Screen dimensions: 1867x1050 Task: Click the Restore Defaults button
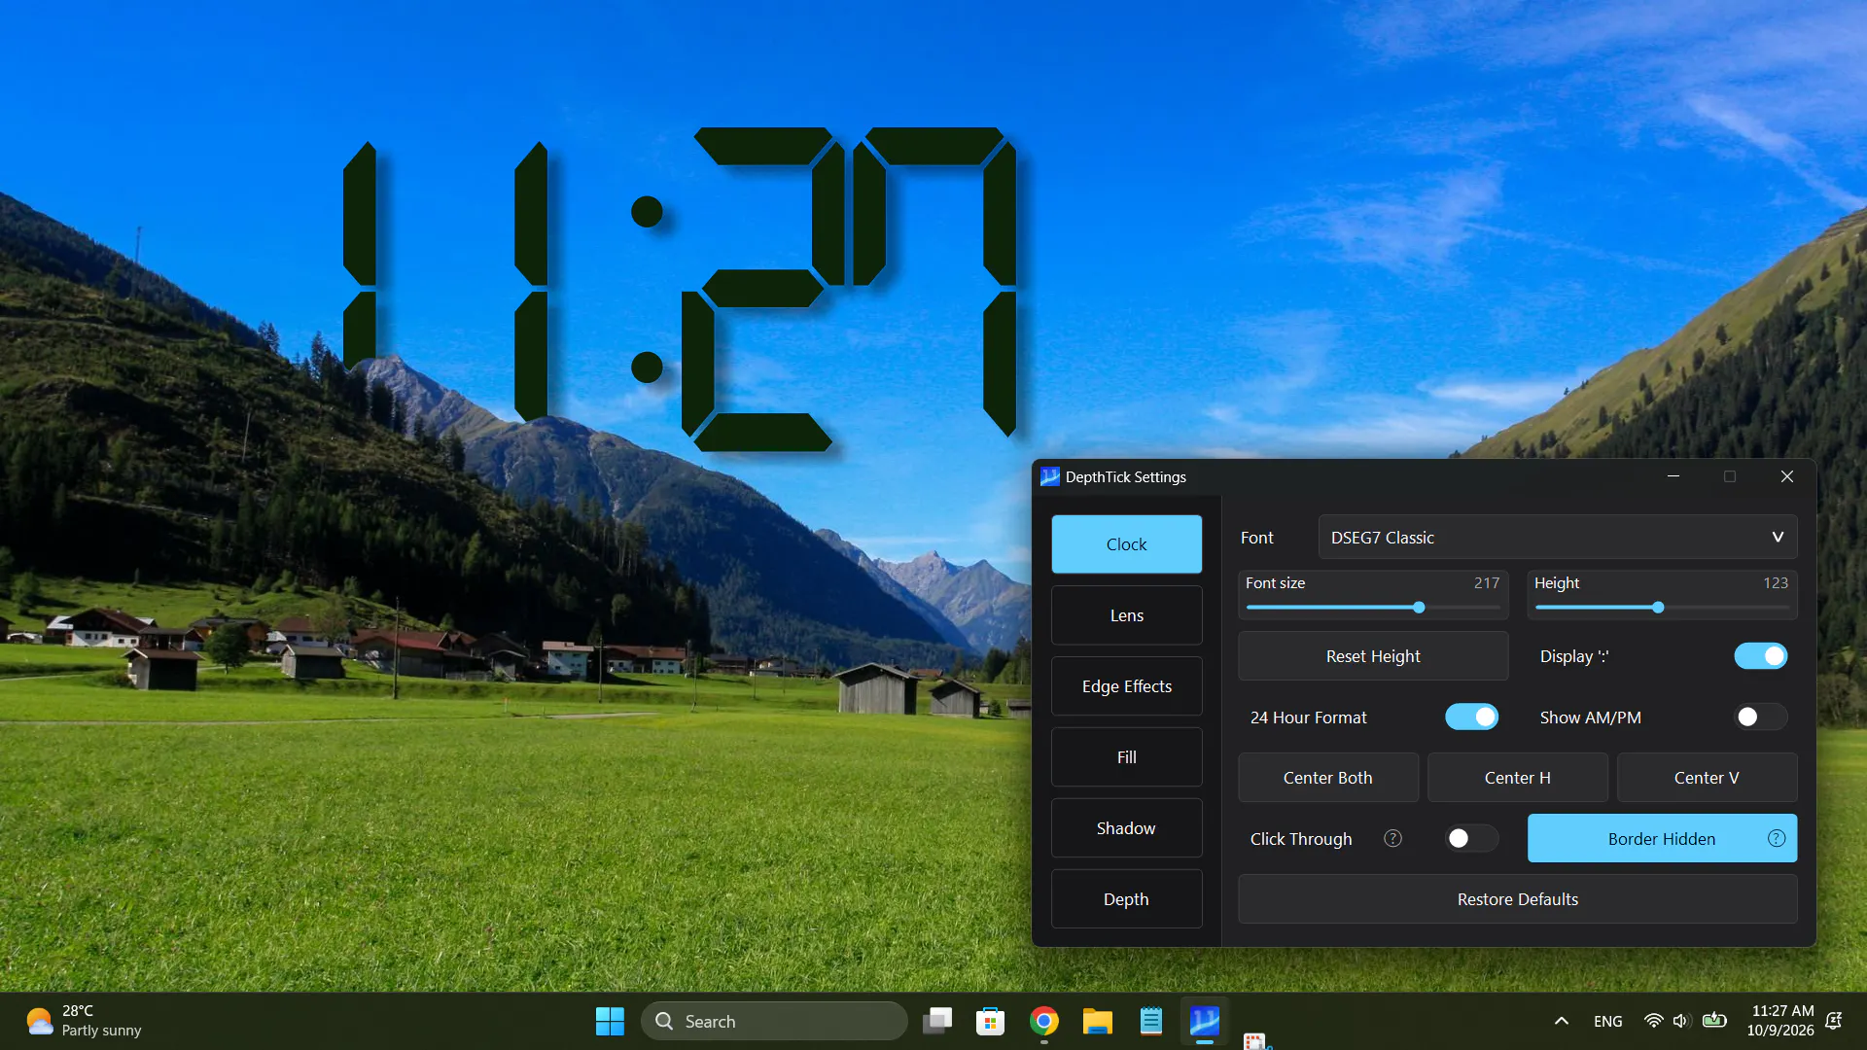[x=1517, y=899]
